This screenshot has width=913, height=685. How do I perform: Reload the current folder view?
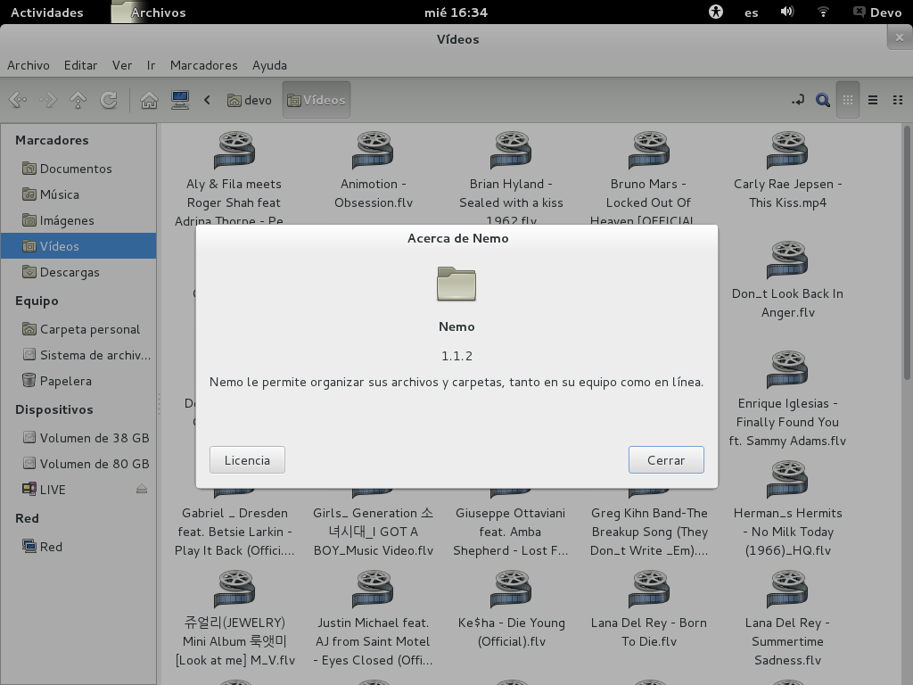pos(108,100)
